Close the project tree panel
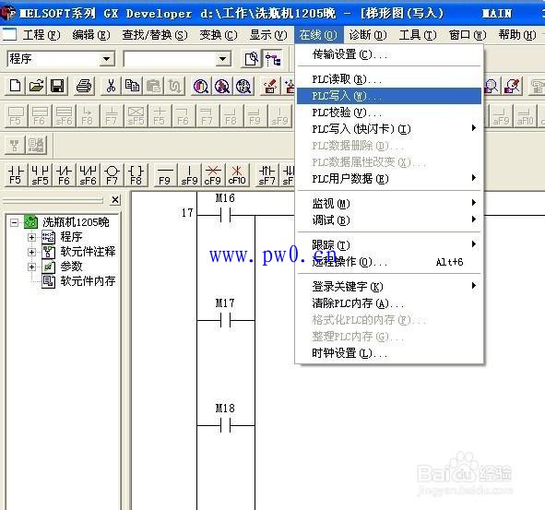The width and height of the screenshot is (545, 510). click(115, 200)
